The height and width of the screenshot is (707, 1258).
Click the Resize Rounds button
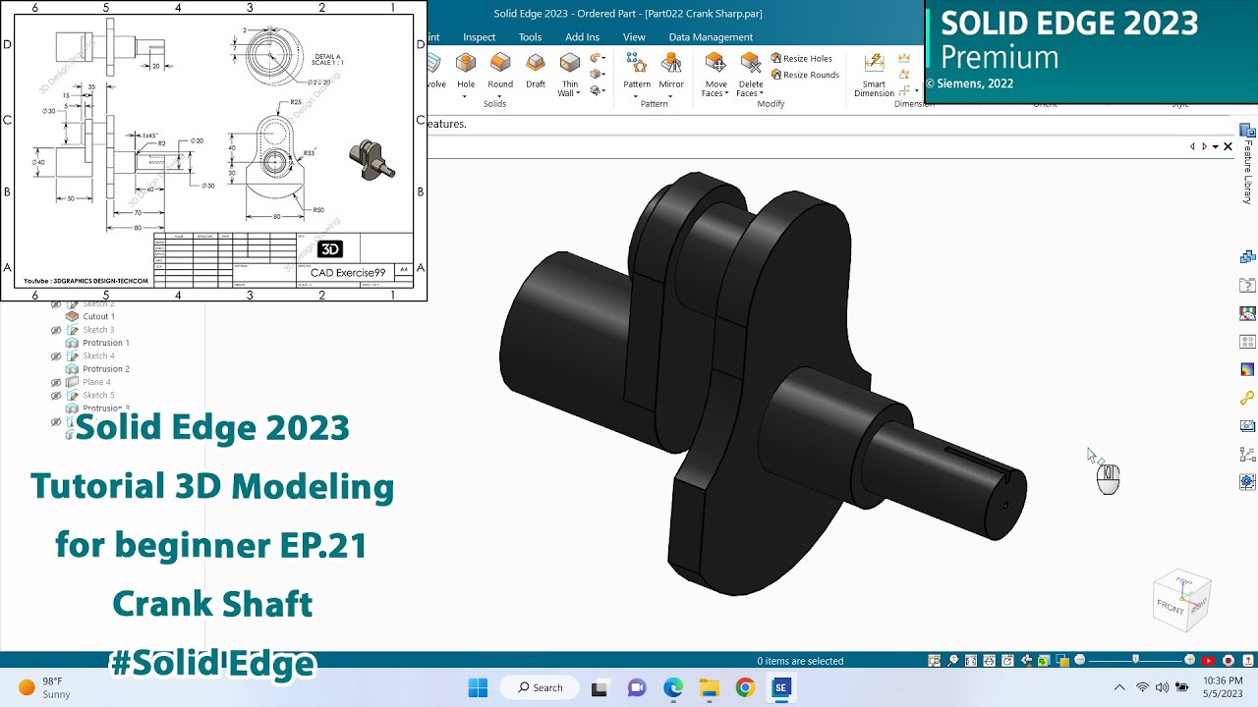805,75
